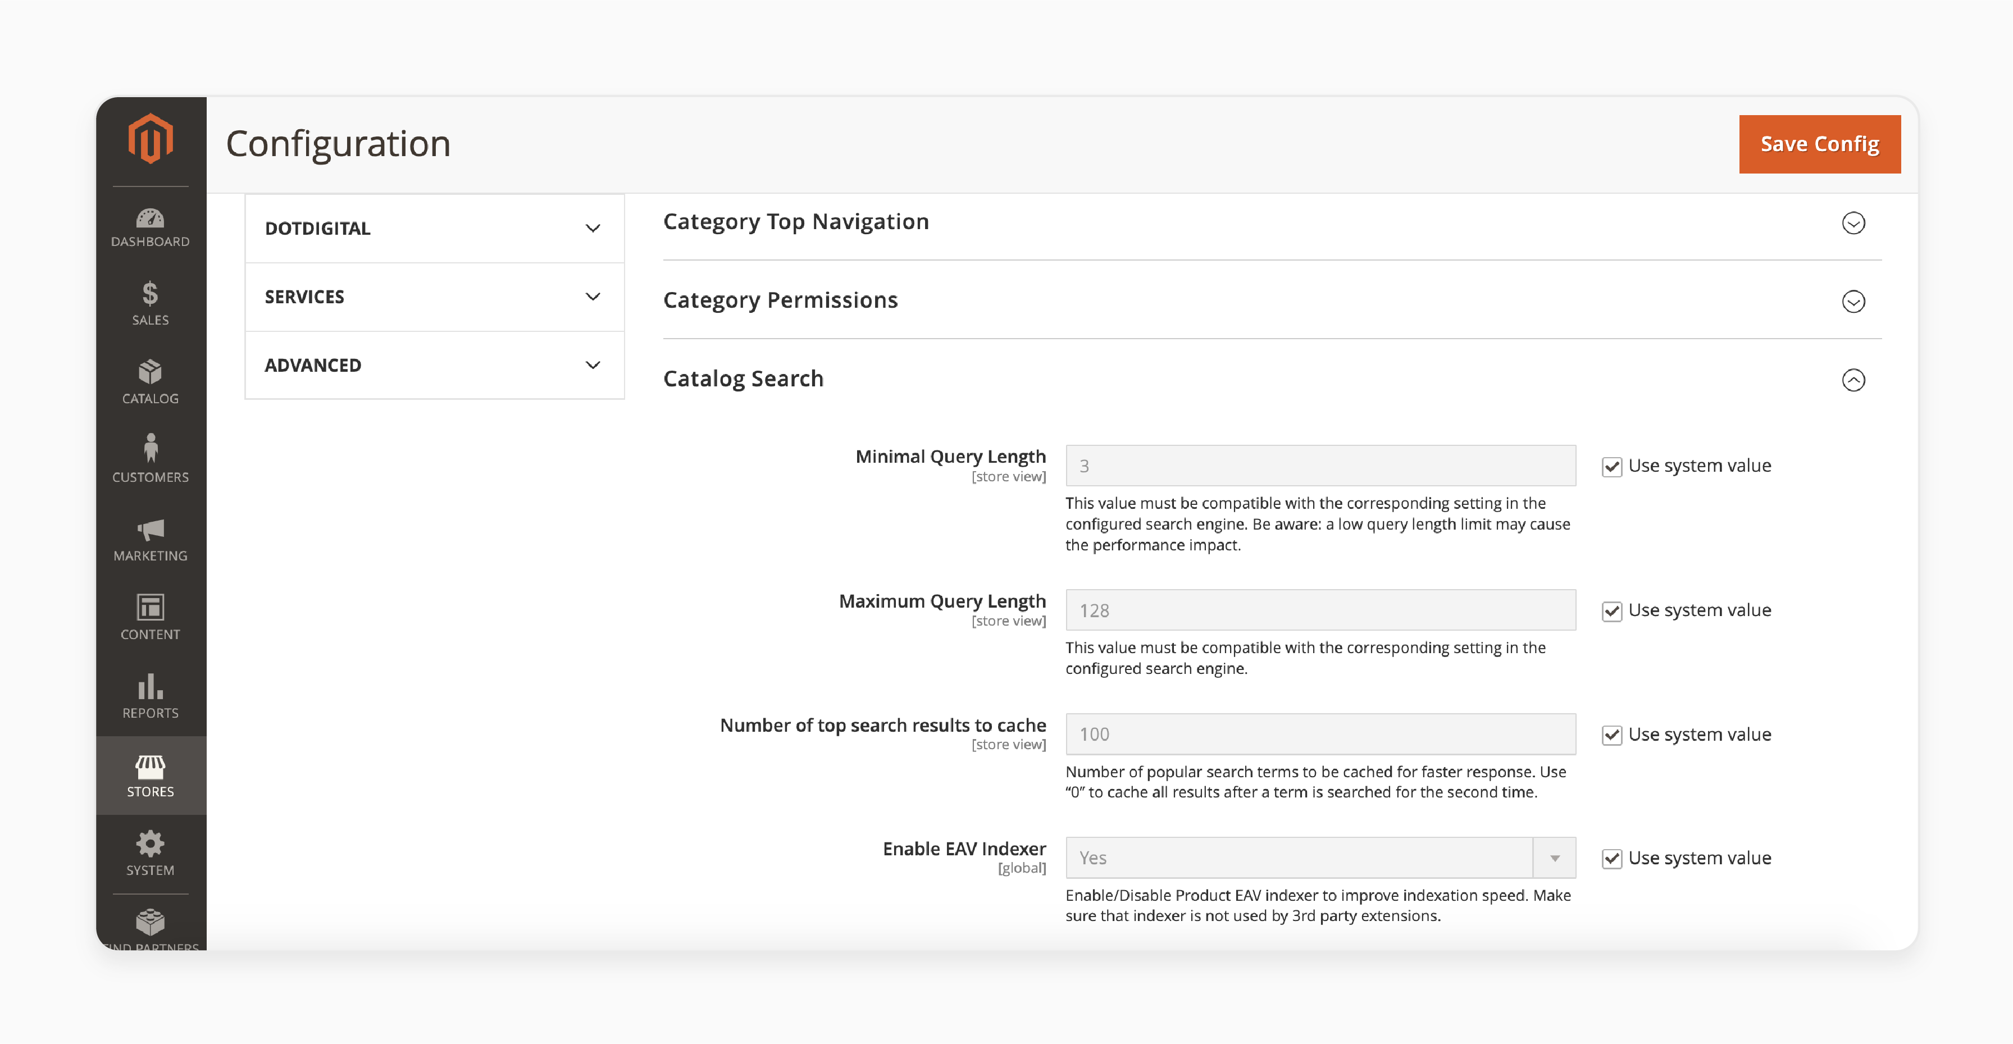2013x1044 pixels.
Task: Expand the DOTDIGITAL settings group
Action: tap(435, 228)
